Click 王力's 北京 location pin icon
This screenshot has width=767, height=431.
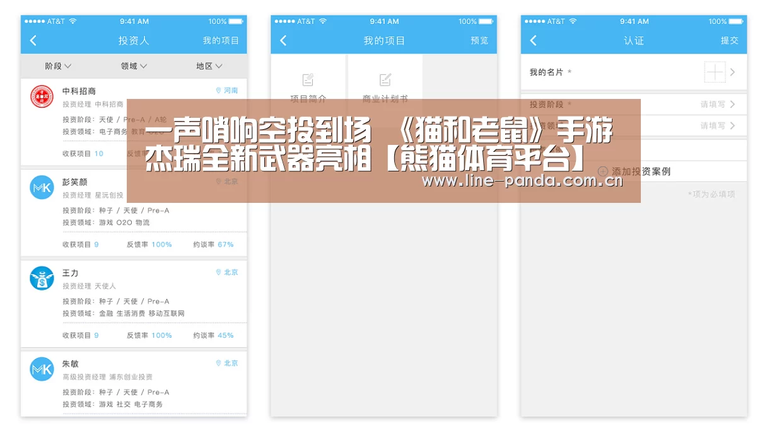click(x=218, y=272)
